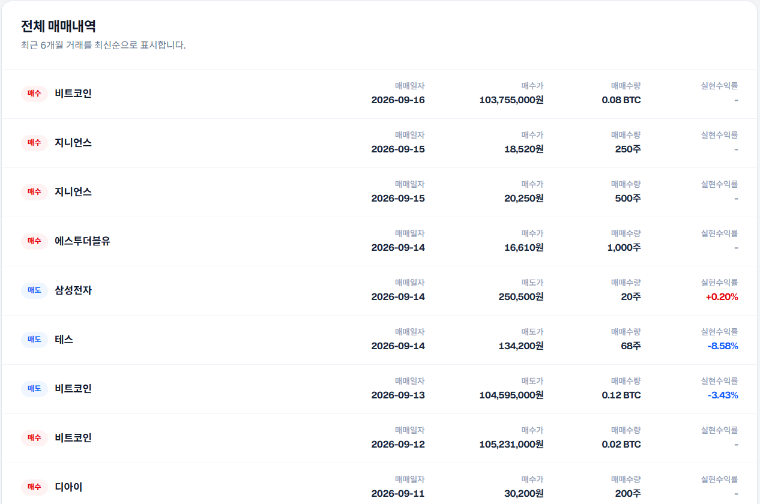Select 지니언스 in the 20,250원 row

tap(73, 192)
